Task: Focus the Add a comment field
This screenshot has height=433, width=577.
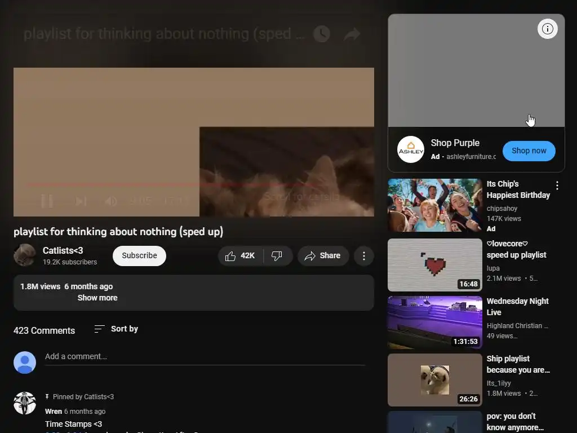Action: point(205,357)
